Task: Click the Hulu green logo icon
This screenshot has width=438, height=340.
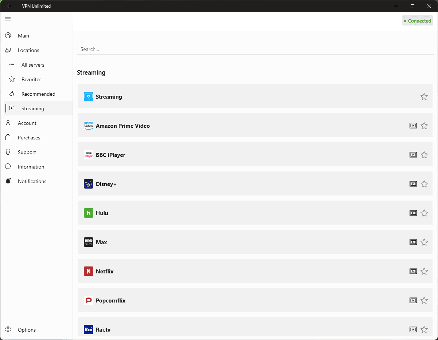Action: 89,213
